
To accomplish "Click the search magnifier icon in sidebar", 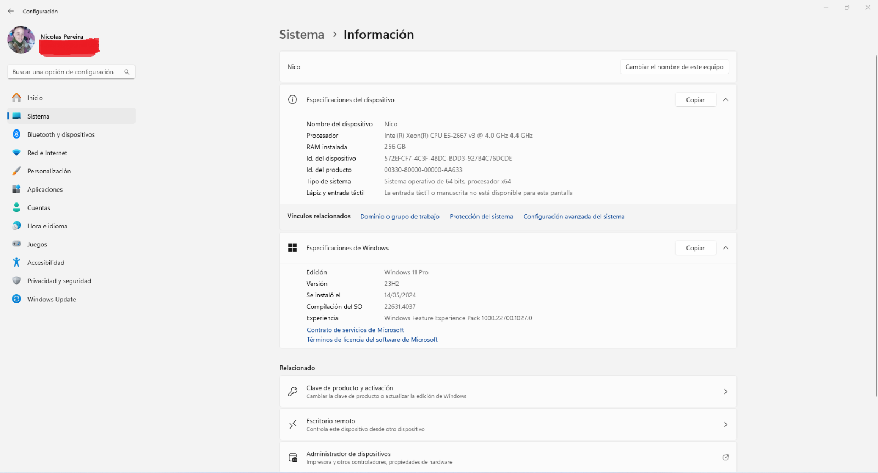I will pyautogui.click(x=127, y=72).
